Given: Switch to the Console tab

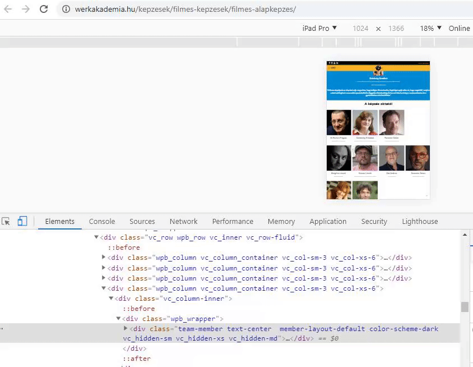Looking at the screenshot, I should point(102,222).
